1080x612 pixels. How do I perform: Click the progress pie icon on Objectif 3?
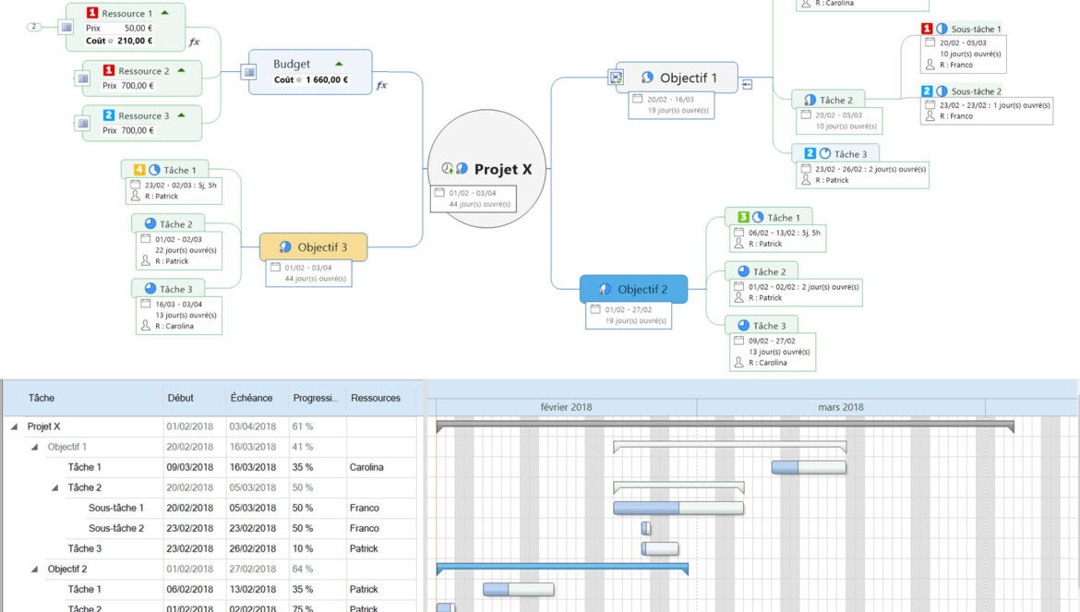coord(285,247)
